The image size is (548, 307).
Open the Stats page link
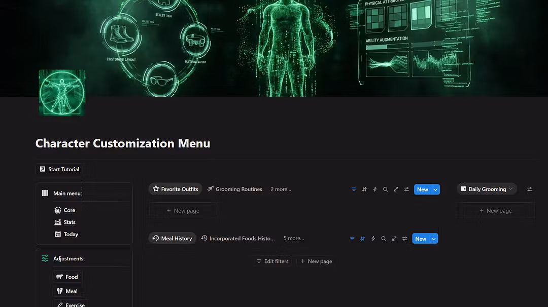(x=70, y=222)
